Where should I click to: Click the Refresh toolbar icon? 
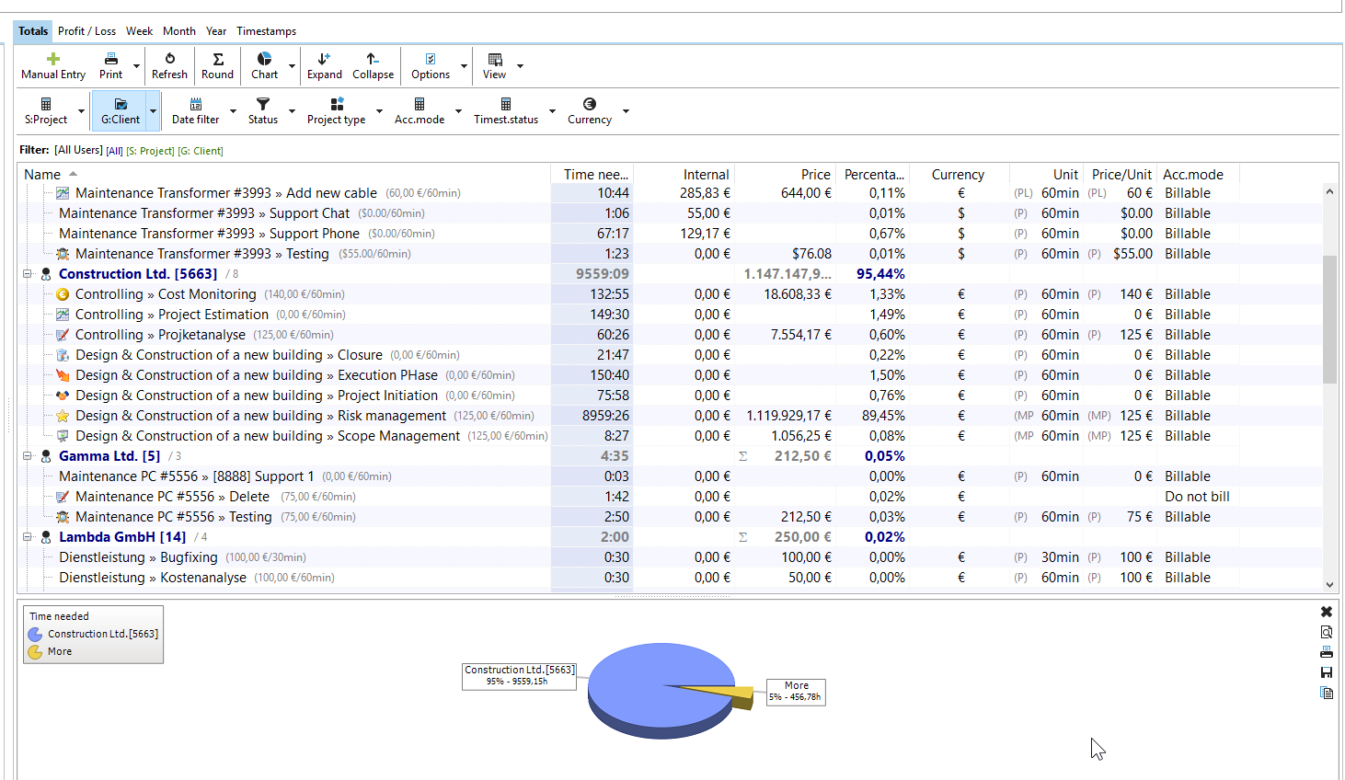point(169,60)
